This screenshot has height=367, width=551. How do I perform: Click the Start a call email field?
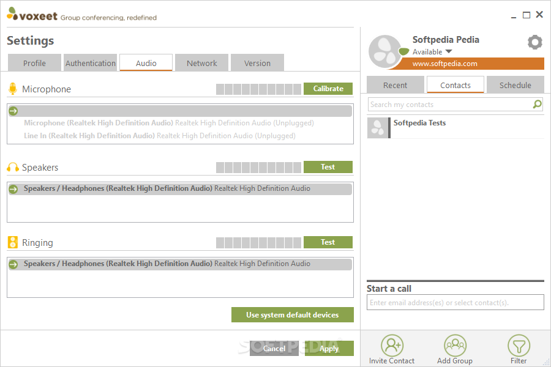(455, 302)
